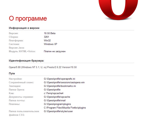Screen dimensions: 143x117
Task: Click the styles\user CSS folder path
Action: [x=58, y=111]
